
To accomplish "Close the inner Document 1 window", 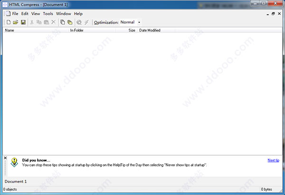I will (x=279, y=14).
